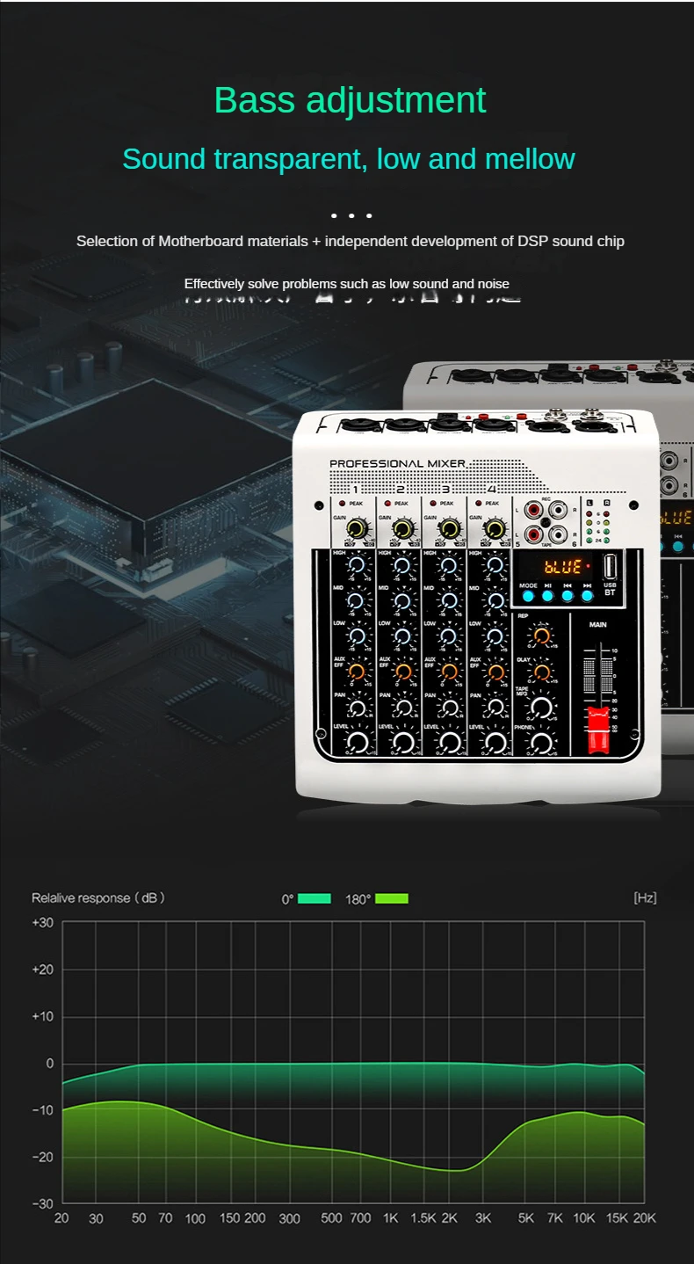Click the PHONE volume knob
694x1264 pixels.
click(542, 743)
